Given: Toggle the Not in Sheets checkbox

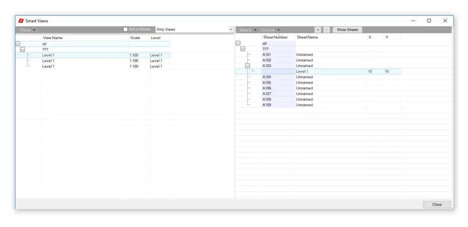Looking at the screenshot, I should tap(125, 29).
